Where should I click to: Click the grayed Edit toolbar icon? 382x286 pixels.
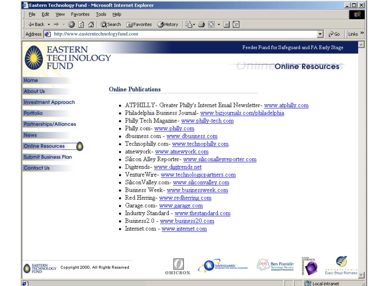point(211,24)
